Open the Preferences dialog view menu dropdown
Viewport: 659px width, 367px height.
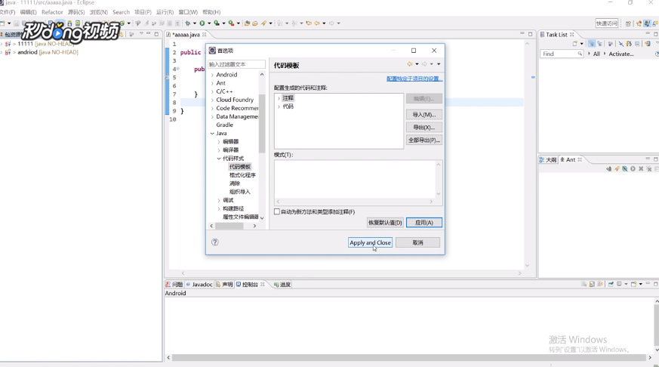pos(439,64)
